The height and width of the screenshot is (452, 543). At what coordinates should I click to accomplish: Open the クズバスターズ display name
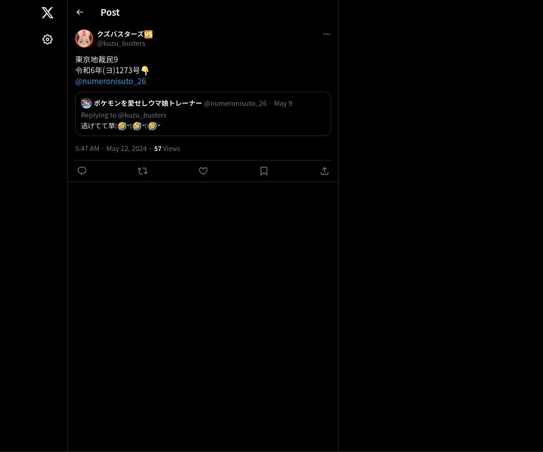[125, 34]
